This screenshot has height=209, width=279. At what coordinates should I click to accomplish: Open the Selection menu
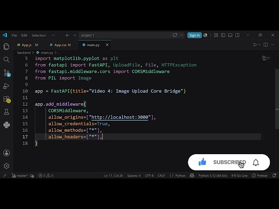point(39,35)
